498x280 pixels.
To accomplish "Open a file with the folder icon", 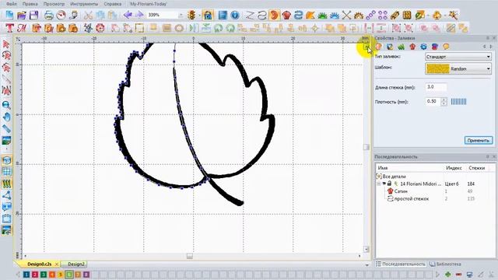I will tap(22, 15).
